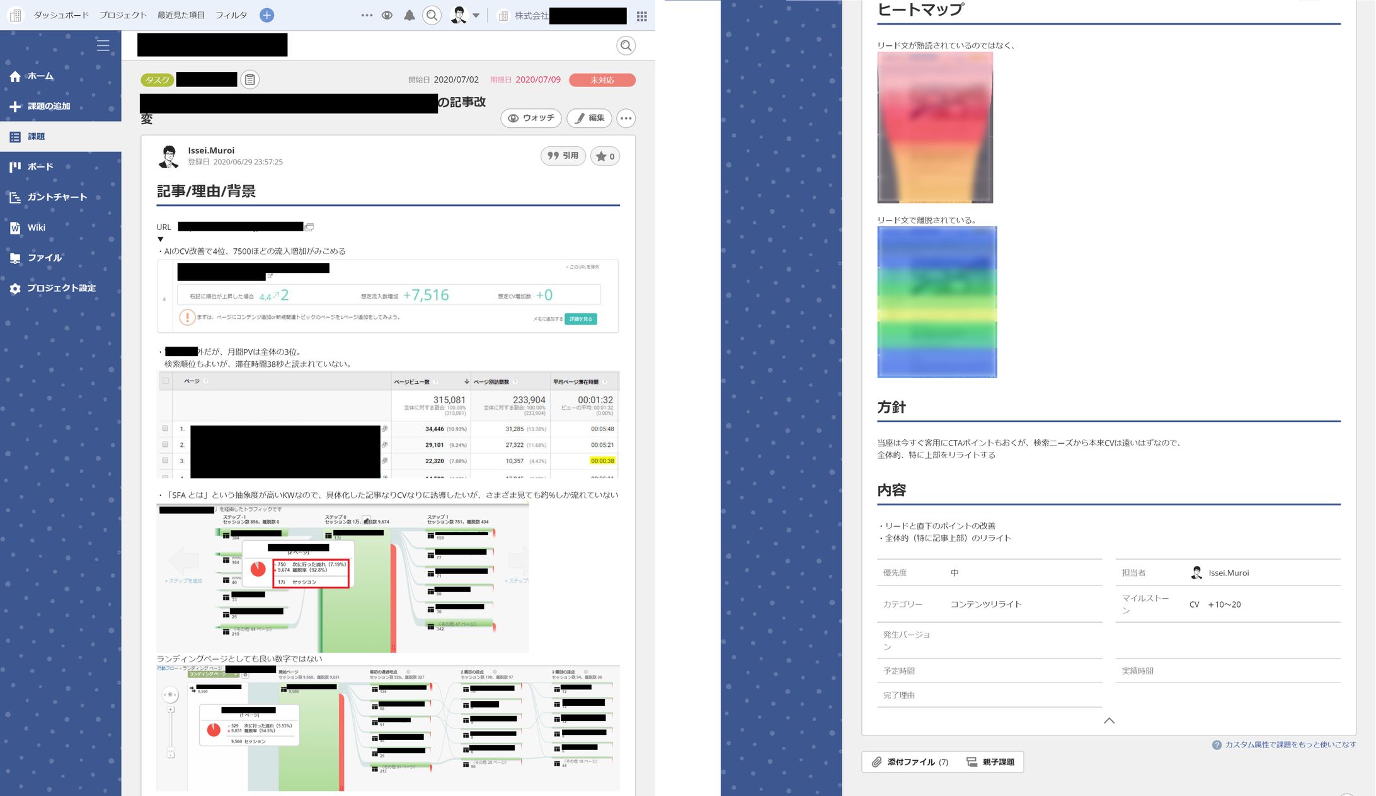1376x796 pixels.
Task: Click the global search magnifier in header
Action: click(432, 15)
